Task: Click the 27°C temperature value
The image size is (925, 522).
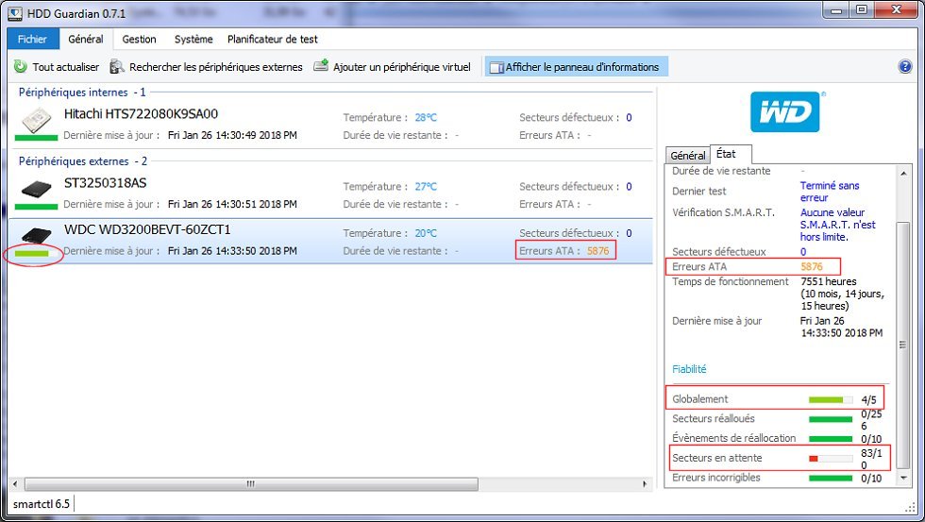Action: click(426, 186)
